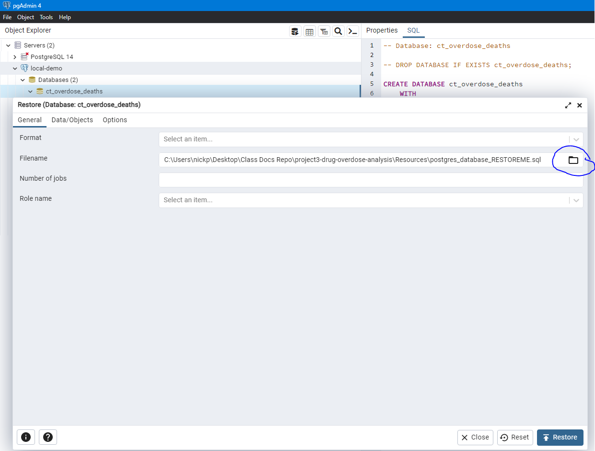Switch to the General tab
This screenshot has height=451, width=595.
click(30, 120)
